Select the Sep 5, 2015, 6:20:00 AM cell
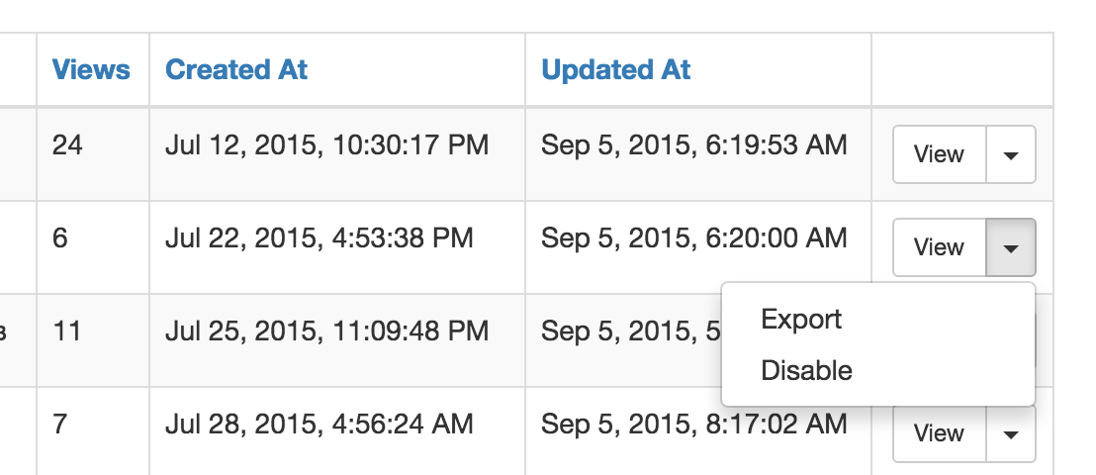 click(x=698, y=247)
